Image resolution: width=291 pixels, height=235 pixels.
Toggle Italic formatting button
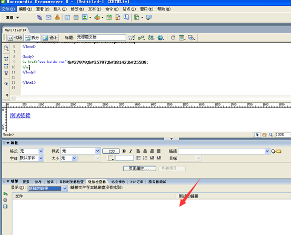[x=131, y=151]
